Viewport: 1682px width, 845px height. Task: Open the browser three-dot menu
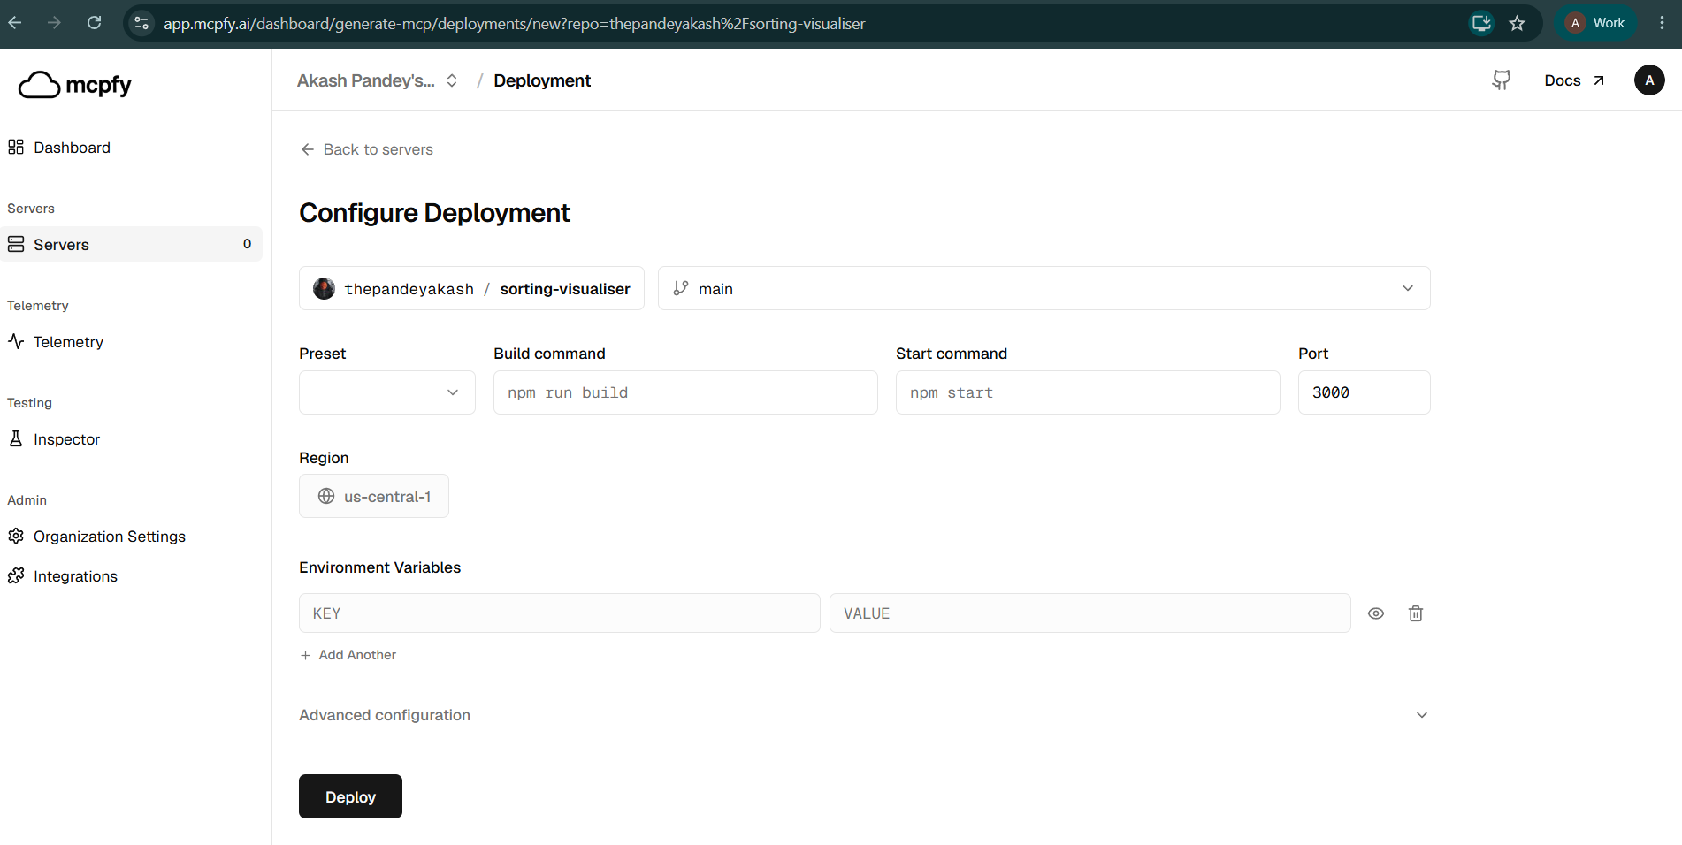pyautogui.click(x=1662, y=23)
